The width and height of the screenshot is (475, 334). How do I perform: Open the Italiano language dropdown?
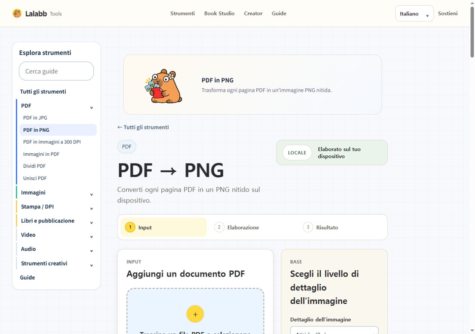414,14
